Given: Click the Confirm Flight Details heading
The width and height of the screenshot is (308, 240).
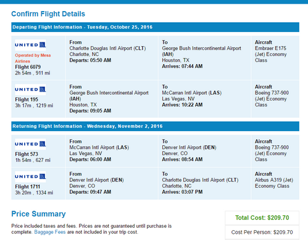Looking at the screenshot, I should click(x=48, y=14).
